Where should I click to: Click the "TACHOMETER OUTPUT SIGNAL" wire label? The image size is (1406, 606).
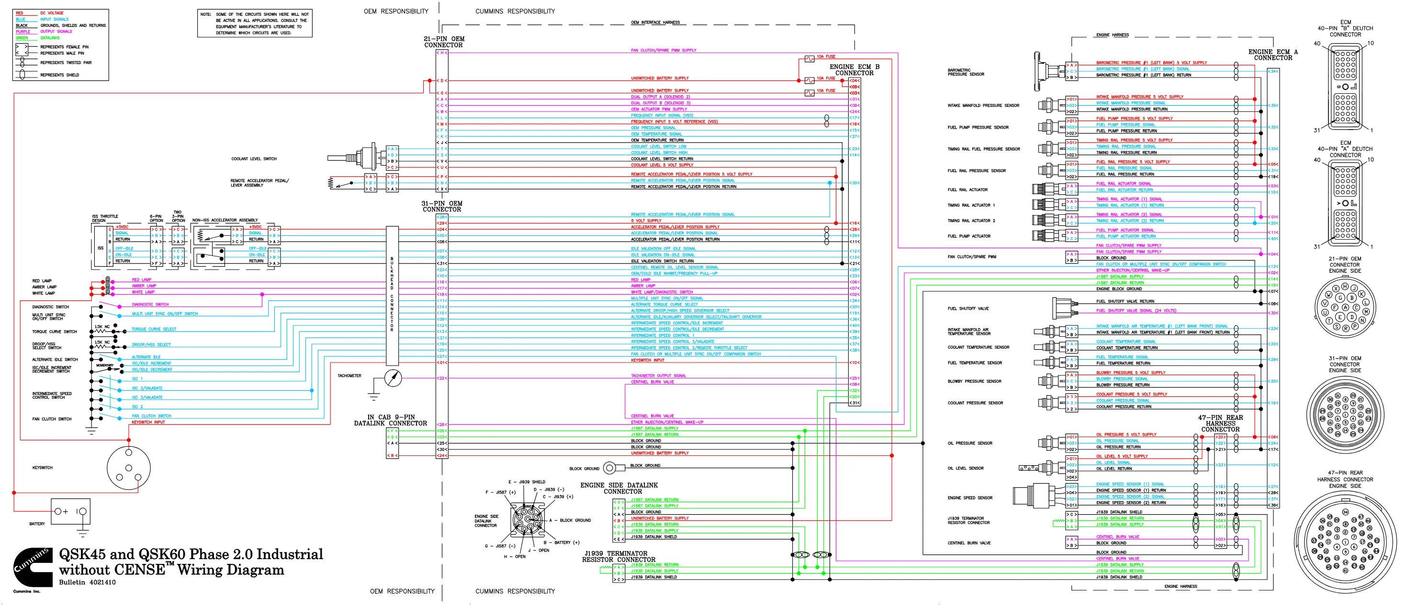pos(658,376)
